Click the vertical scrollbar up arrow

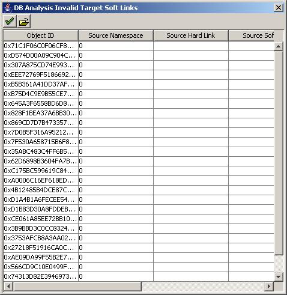(x=279, y=46)
